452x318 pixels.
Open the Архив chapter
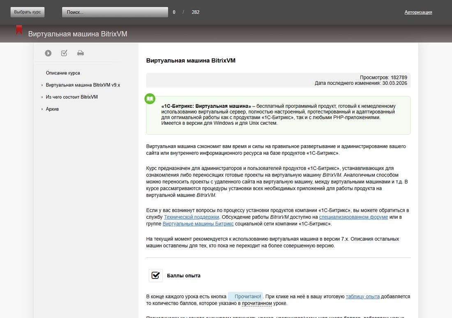pos(52,109)
